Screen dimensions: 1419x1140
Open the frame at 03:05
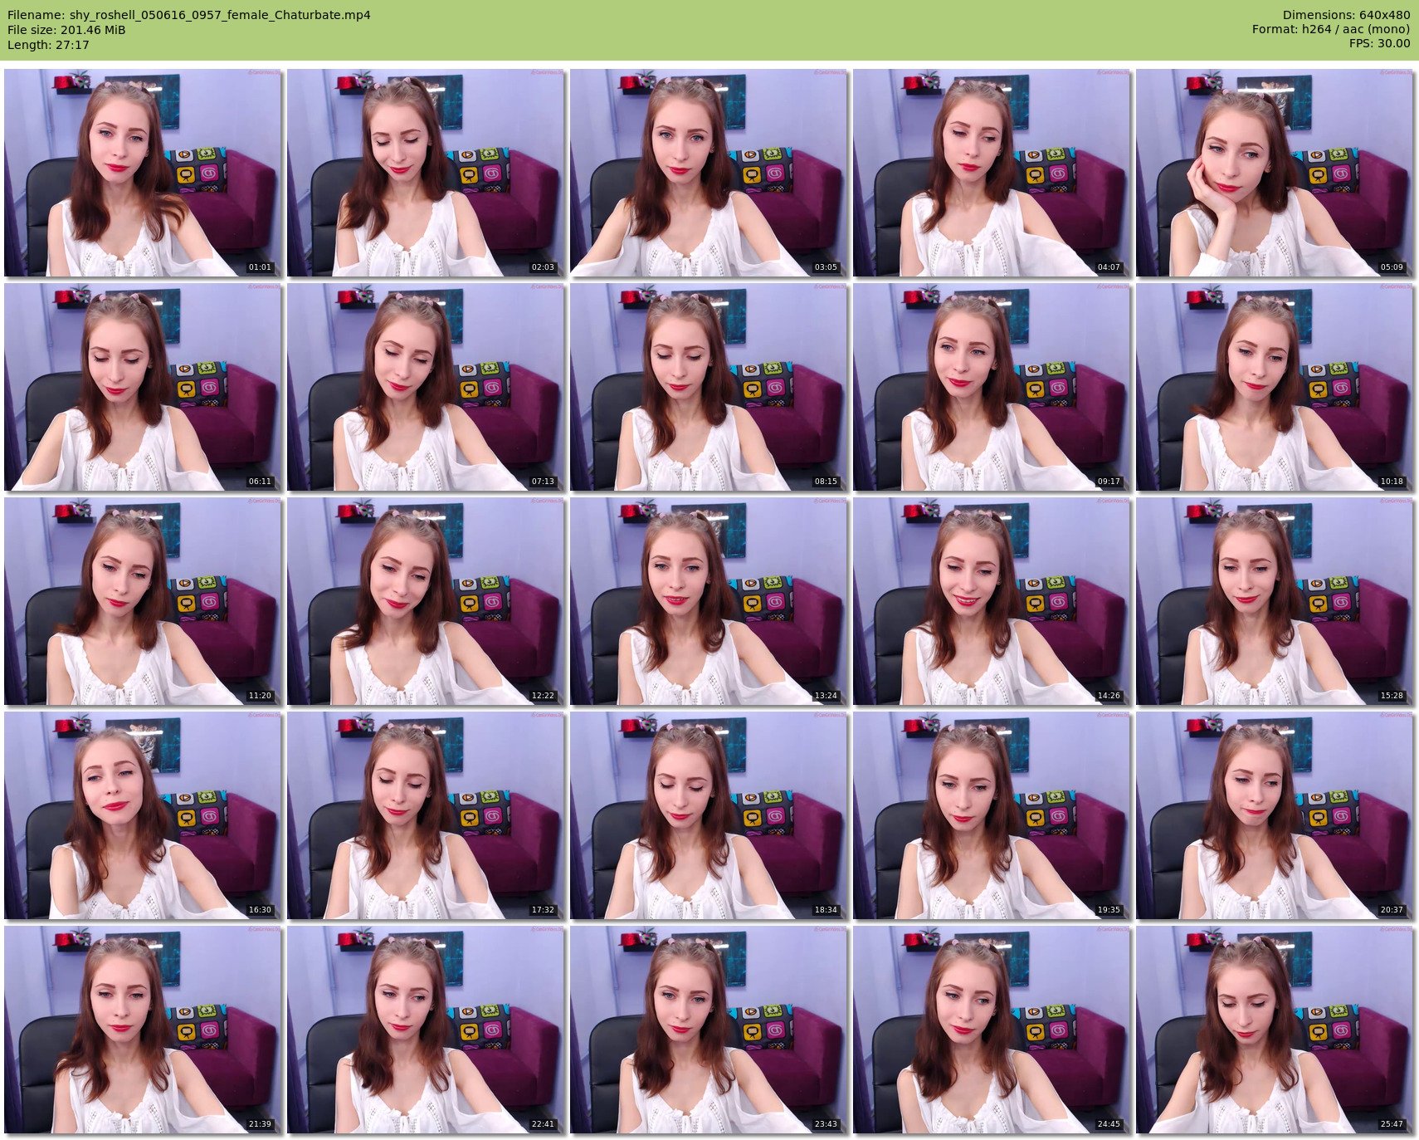point(709,173)
